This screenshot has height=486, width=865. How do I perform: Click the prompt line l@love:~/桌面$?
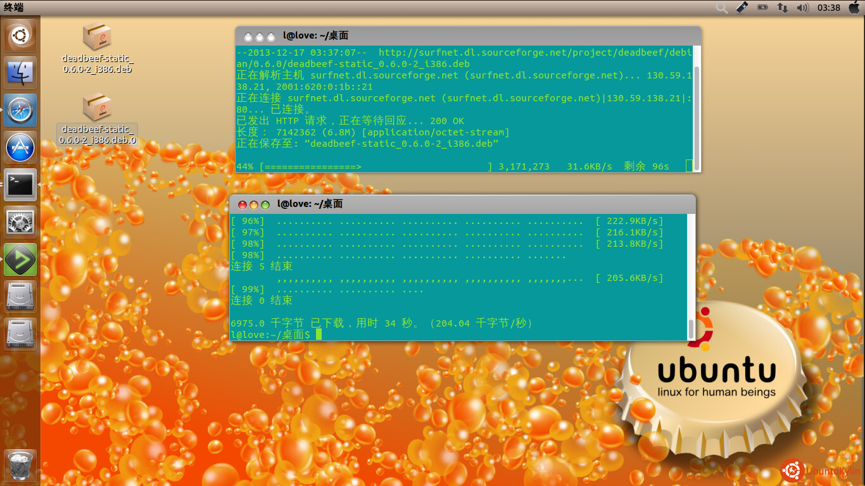coord(271,335)
